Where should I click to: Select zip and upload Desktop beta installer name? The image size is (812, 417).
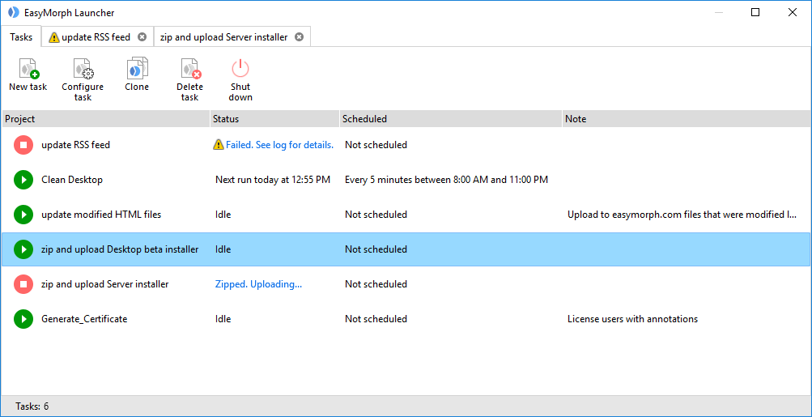pyautogui.click(x=120, y=249)
